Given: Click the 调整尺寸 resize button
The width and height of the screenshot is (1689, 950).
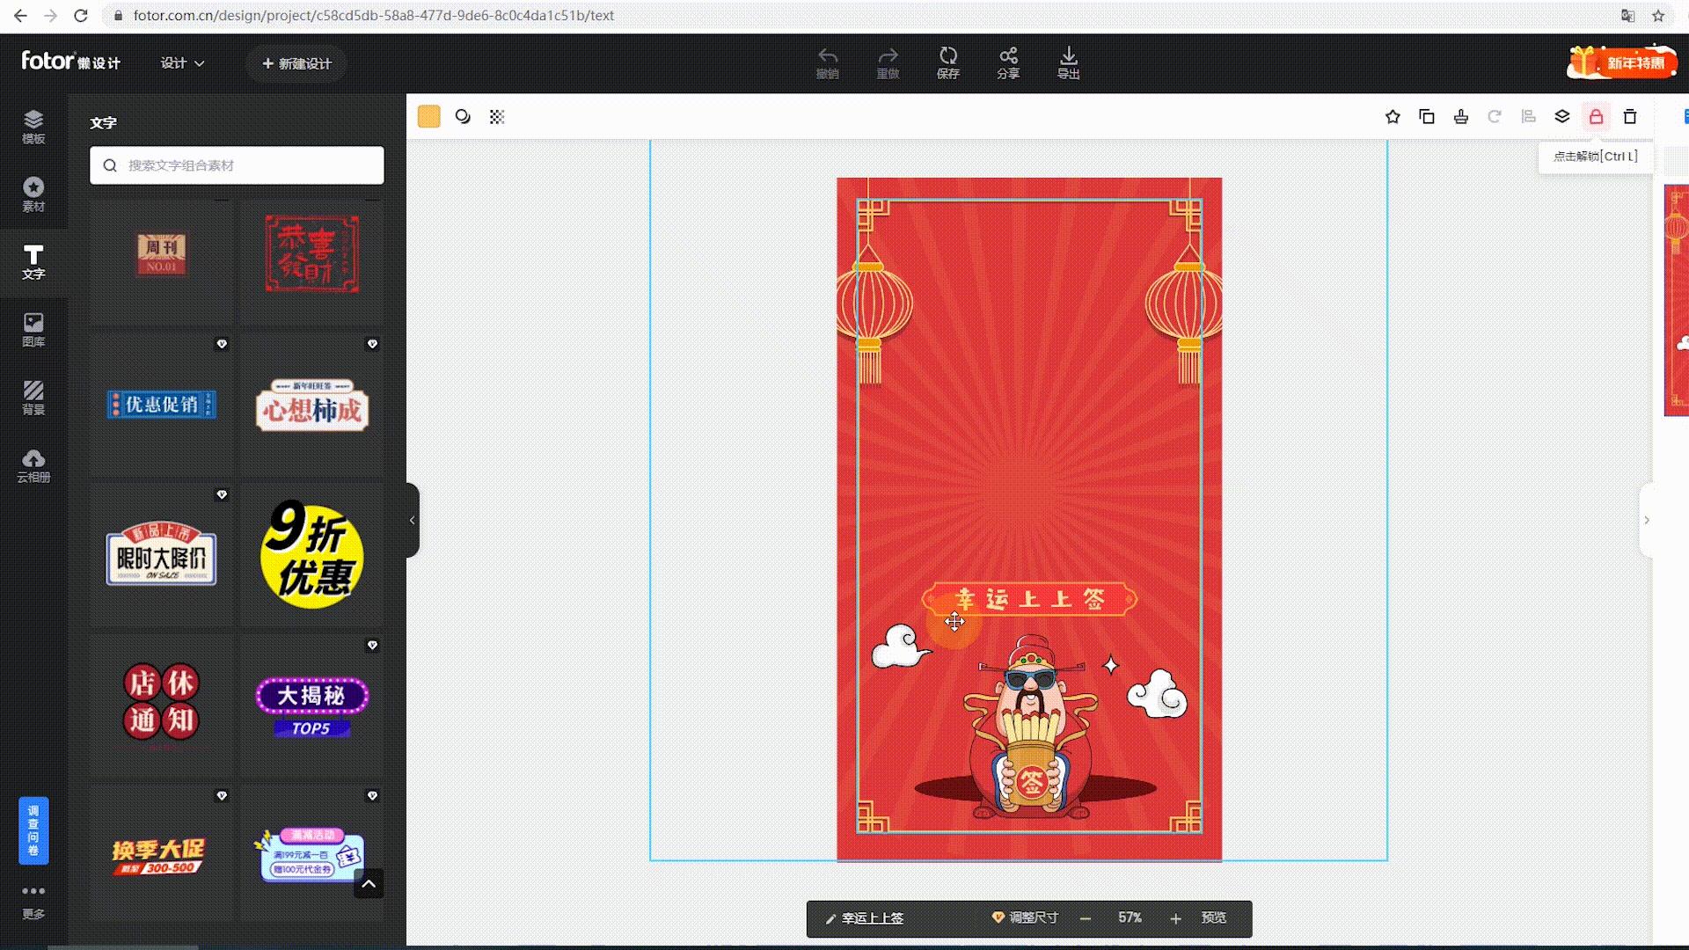Looking at the screenshot, I should 1025,917.
